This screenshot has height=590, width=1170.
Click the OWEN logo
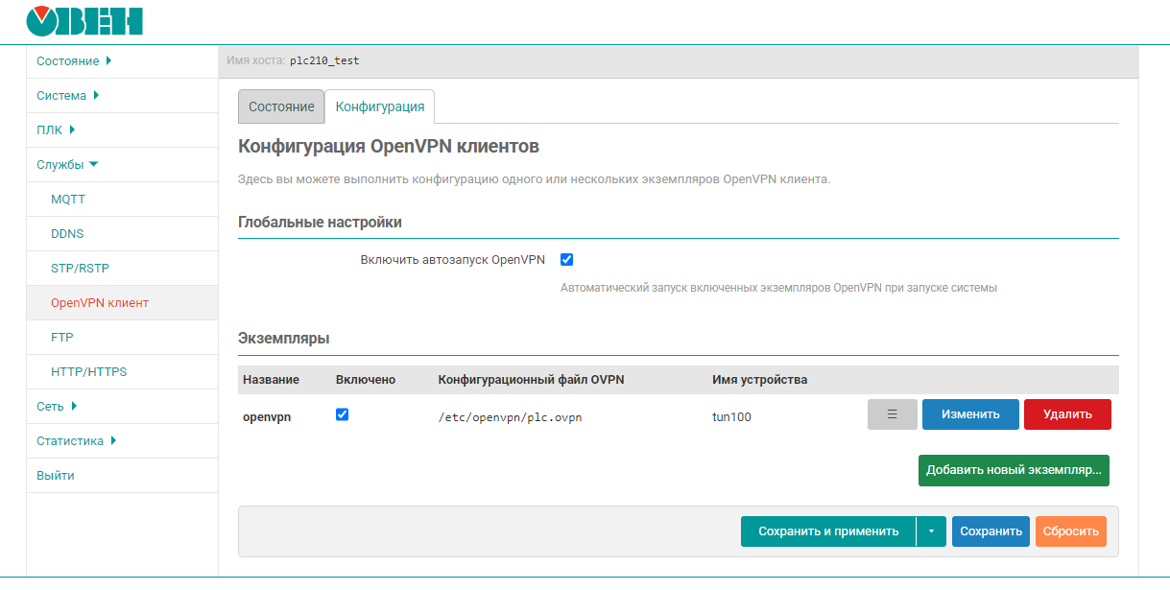pyautogui.click(x=84, y=20)
